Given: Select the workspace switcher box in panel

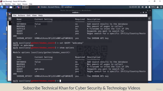Looking at the screenshot, I should click(x=25, y=7).
